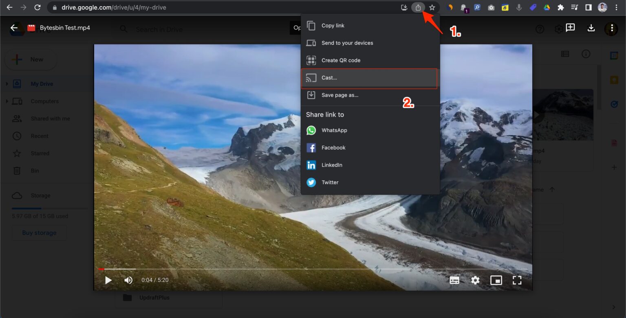626x318 pixels.
Task: Click the New button in Drive
Action: (x=31, y=59)
